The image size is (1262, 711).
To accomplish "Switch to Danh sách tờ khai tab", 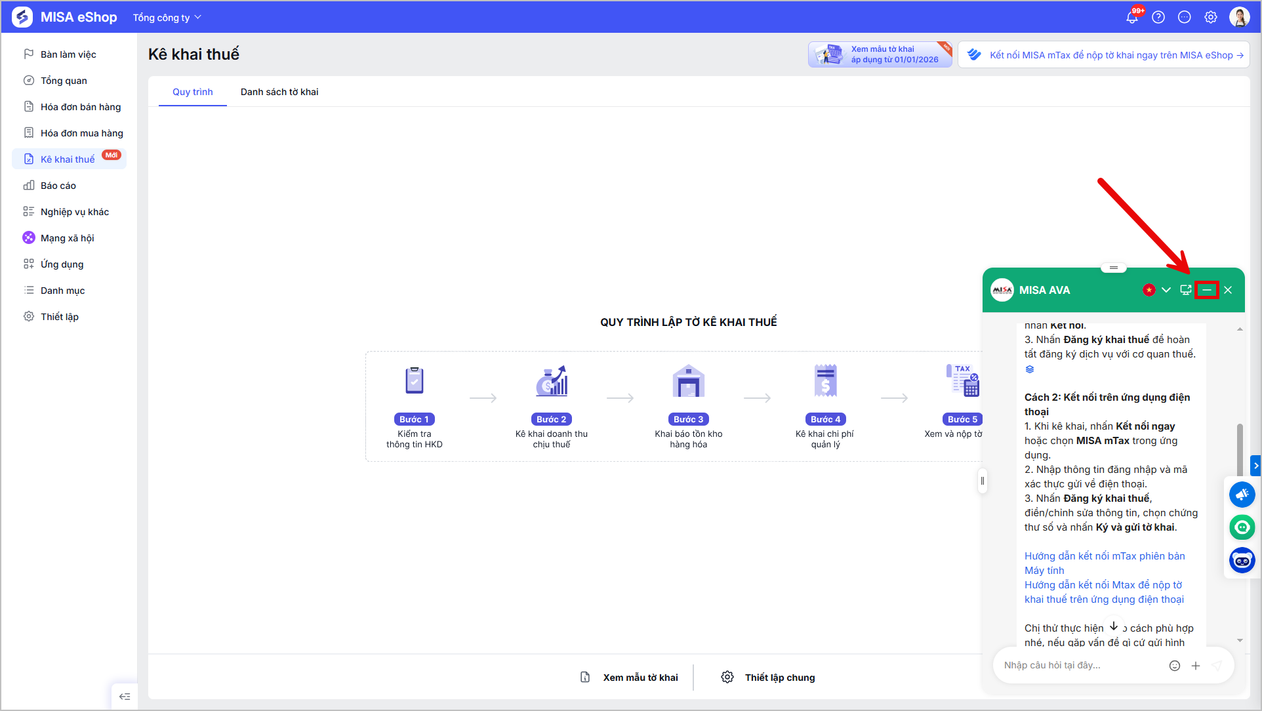I will point(279,92).
